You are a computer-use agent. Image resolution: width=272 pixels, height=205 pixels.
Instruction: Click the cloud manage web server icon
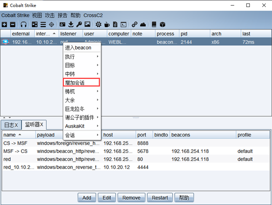point(143,24)
